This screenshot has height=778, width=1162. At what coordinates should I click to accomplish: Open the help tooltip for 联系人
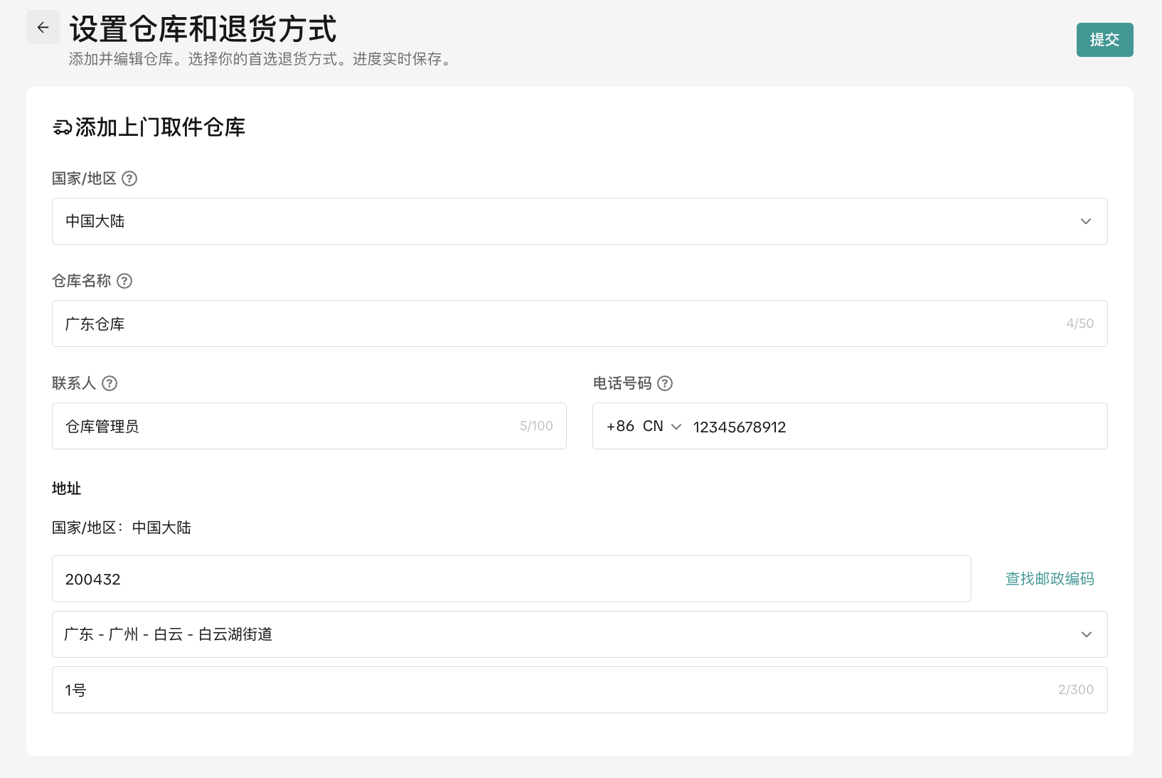click(110, 383)
